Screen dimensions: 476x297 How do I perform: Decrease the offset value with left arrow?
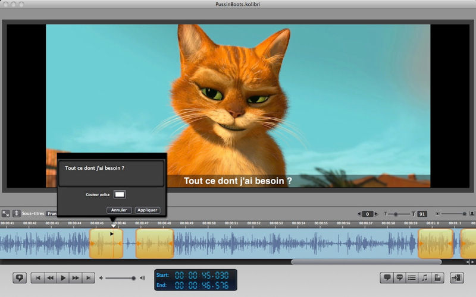coord(359,214)
